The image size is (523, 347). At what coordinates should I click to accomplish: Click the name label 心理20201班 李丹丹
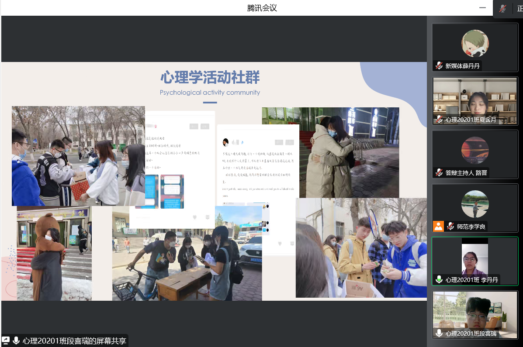tap(471, 280)
